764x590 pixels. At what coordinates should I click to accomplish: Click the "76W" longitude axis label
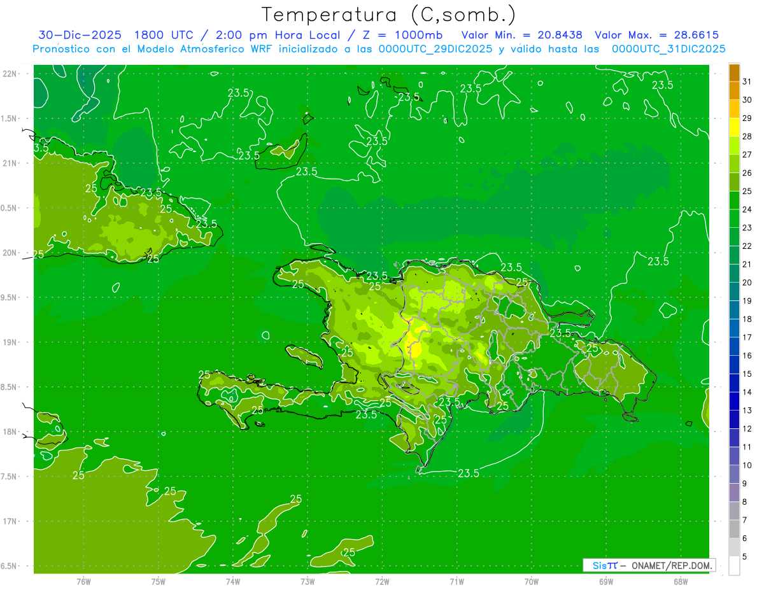click(x=83, y=581)
